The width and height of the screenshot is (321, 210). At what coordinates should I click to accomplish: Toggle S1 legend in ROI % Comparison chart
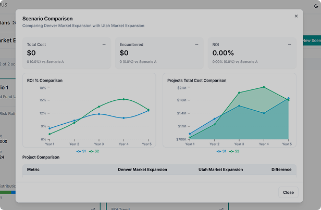tap(81, 151)
